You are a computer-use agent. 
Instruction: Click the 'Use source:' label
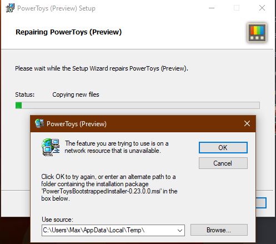click(x=57, y=220)
